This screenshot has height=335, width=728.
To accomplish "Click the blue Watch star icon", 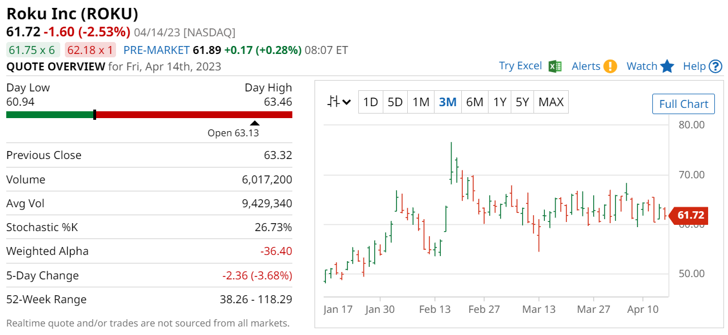I will click(668, 66).
